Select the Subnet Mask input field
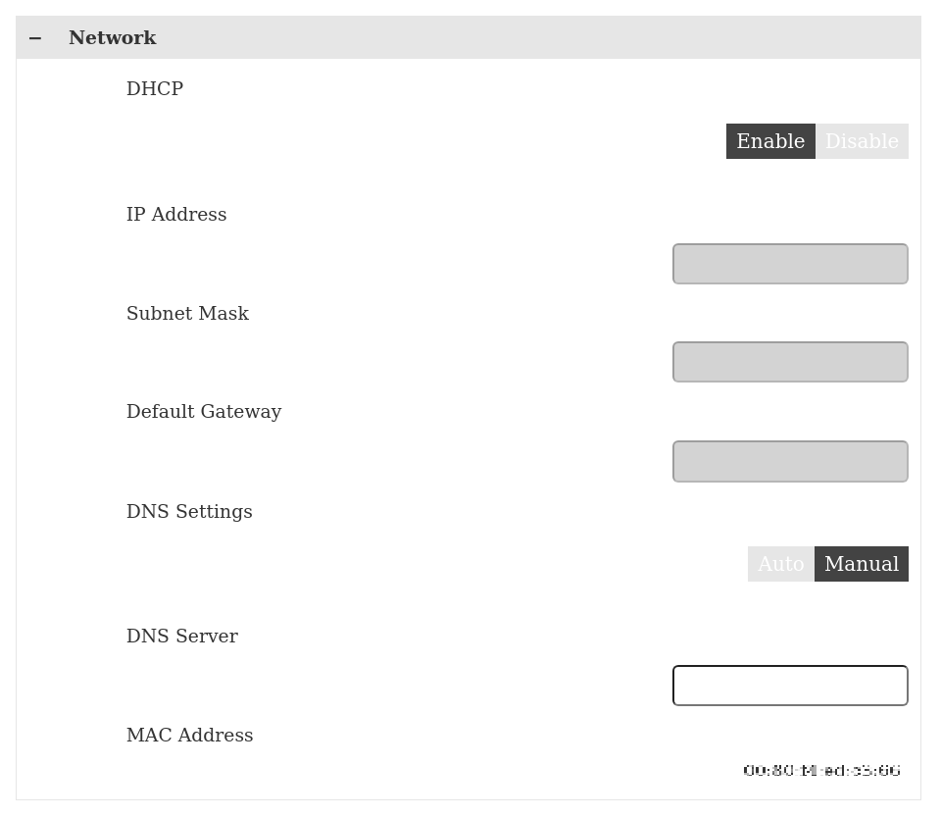This screenshot has width=941, height=817. coord(790,362)
